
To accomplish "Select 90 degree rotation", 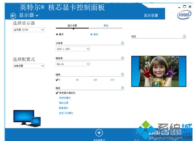I will click(77, 80).
